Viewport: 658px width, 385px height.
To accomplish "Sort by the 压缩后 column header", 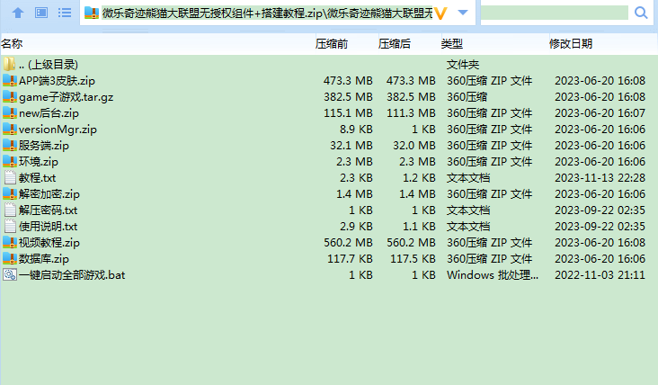I will [x=394, y=43].
